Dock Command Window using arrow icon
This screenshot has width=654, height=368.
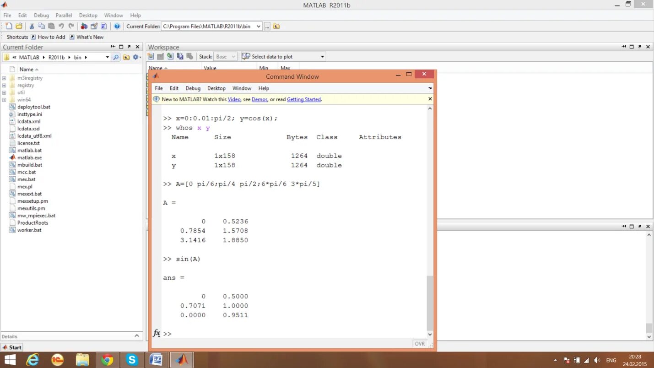tap(430, 88)
